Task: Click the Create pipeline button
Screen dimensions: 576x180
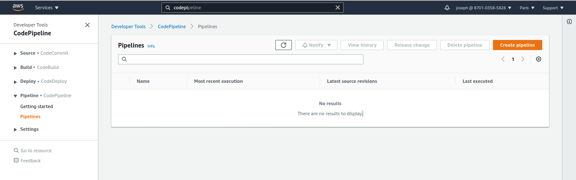Action: click(x=517, y=45)
